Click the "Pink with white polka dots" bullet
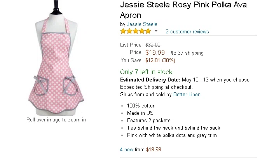This screenshot has width=267, height=161. [172, 135]
